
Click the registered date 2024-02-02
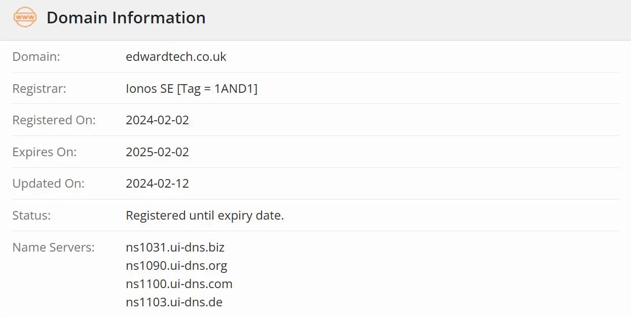[157, 120]
